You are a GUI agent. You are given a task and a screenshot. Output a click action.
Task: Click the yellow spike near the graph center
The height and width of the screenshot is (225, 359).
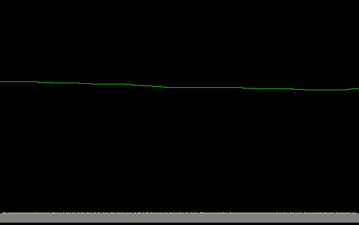pos(201,213)
